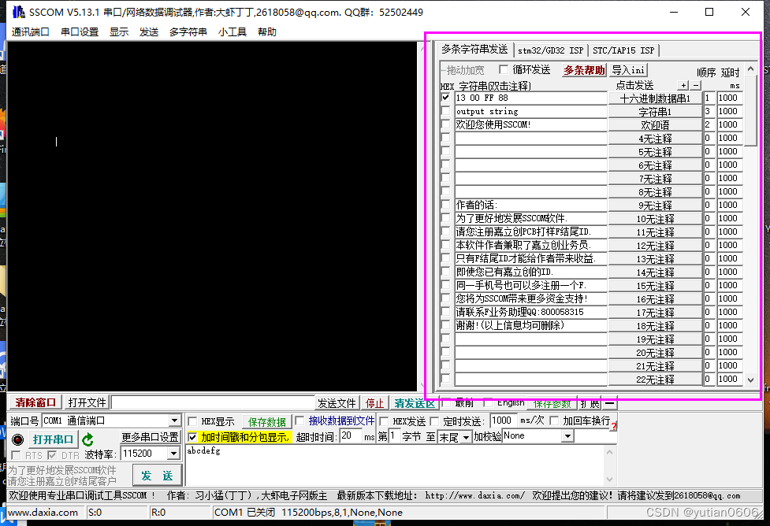
Task: Click the 发送文件 button
Action: [x=337, y=403]
